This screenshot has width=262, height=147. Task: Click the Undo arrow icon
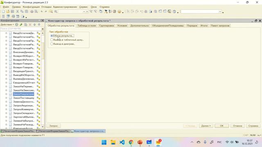tap(42, 11)
